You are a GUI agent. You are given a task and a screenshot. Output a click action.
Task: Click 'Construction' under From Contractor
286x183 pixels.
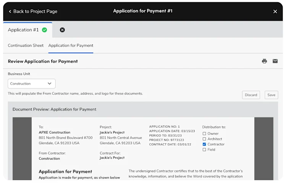click(49, 159)
